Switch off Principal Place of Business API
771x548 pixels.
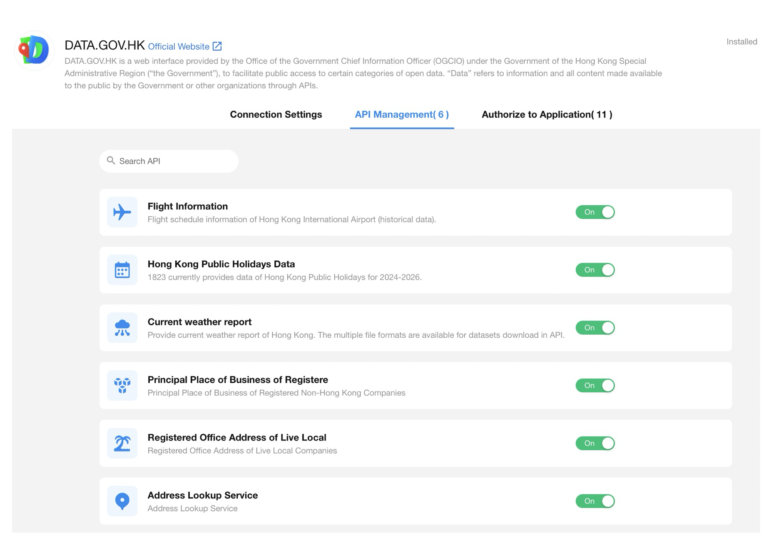coord(595,386)
